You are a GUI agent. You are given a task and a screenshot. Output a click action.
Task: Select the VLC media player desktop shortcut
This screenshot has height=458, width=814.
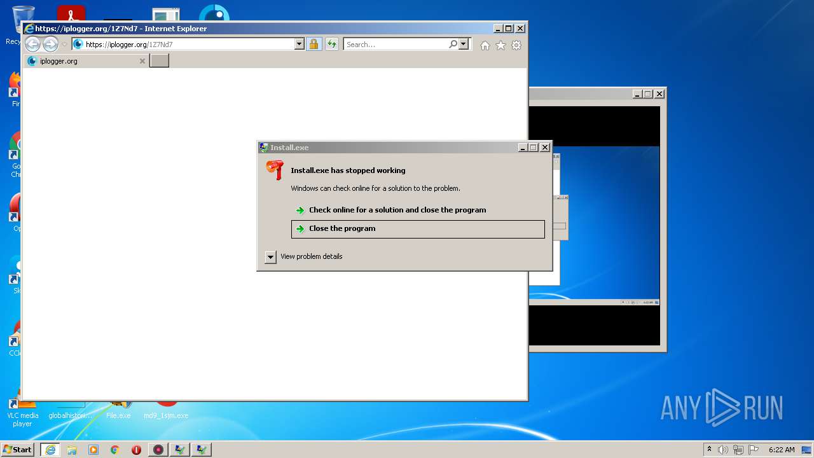[x=22, y=410]
